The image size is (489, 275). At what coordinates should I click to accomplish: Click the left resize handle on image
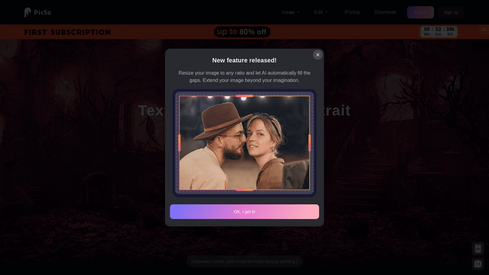point(179,143)
